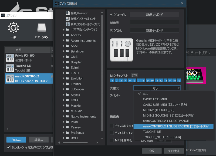Viewport: 216px width, 156px height.
Task: Expand the Acorn Instruments folder
Action: (64, 40)
